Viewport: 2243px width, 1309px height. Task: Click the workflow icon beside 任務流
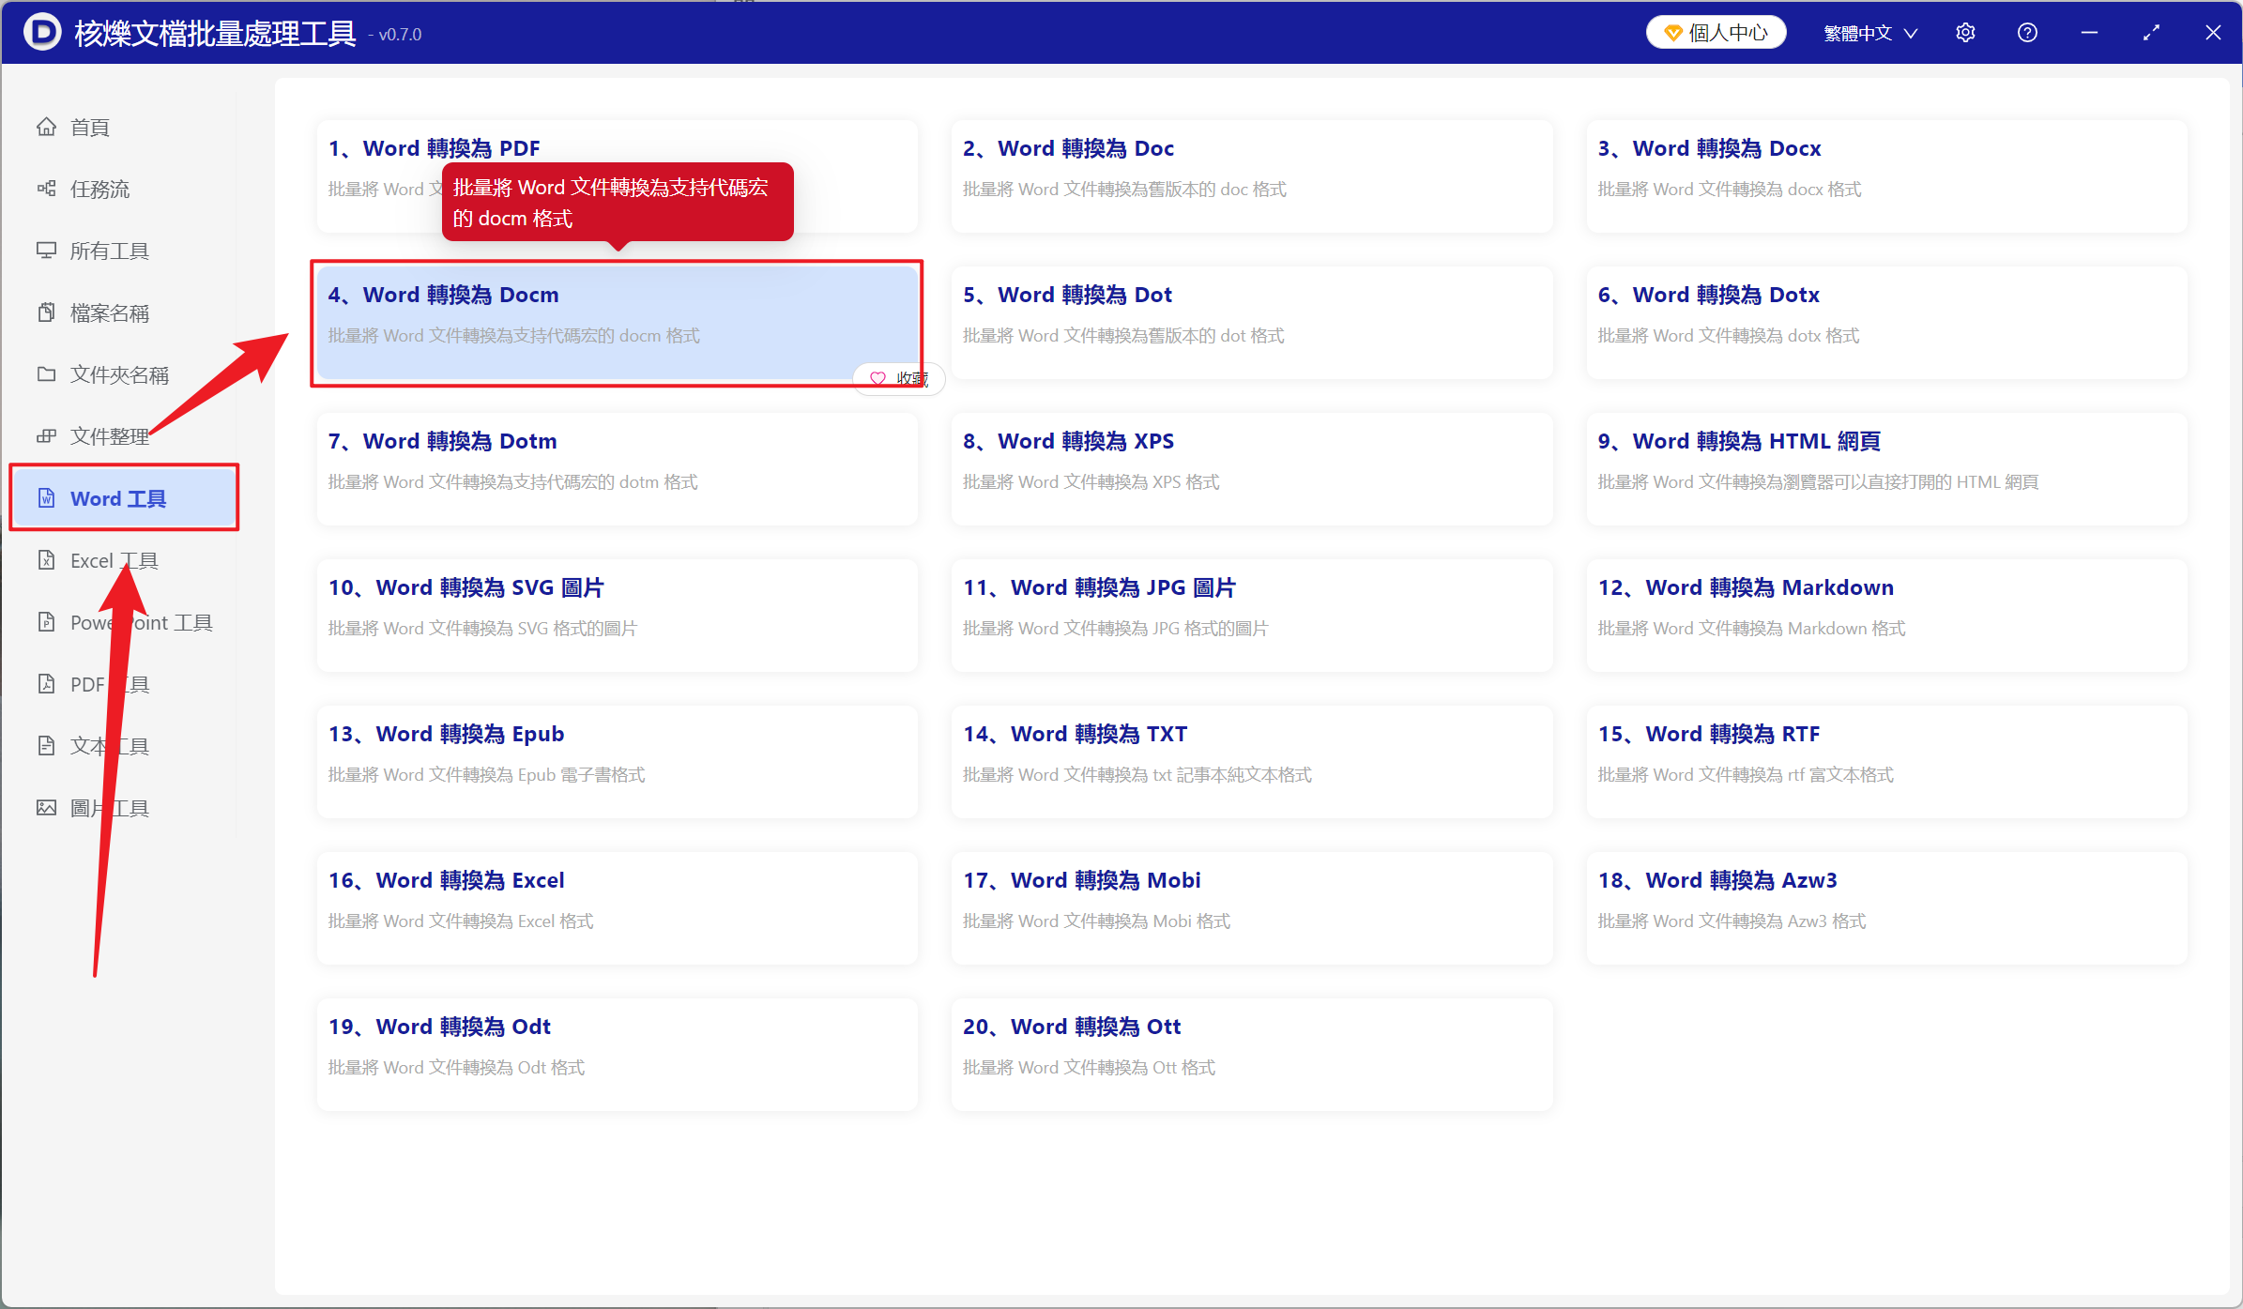[46, 189]
